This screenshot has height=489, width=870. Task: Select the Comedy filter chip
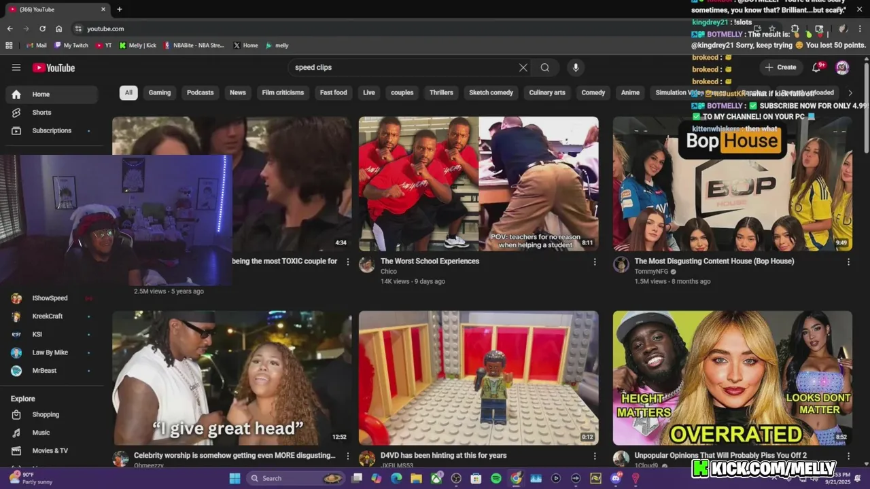click(593, 92)
